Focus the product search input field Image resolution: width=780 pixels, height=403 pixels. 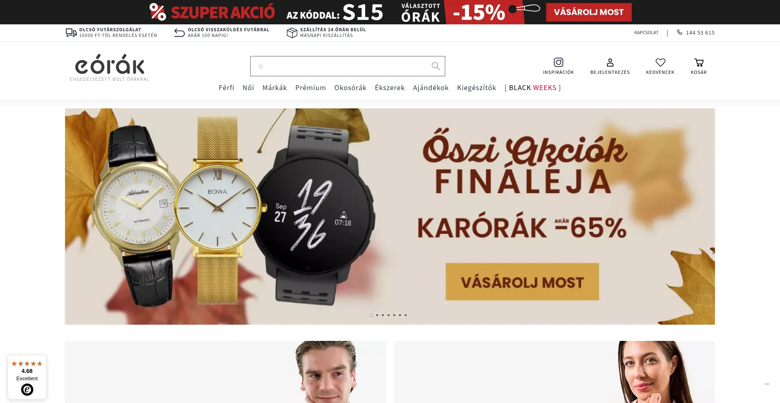(x=339, y=66)
